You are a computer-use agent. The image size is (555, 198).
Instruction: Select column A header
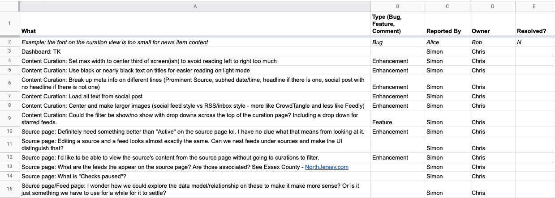click(195, 6)
